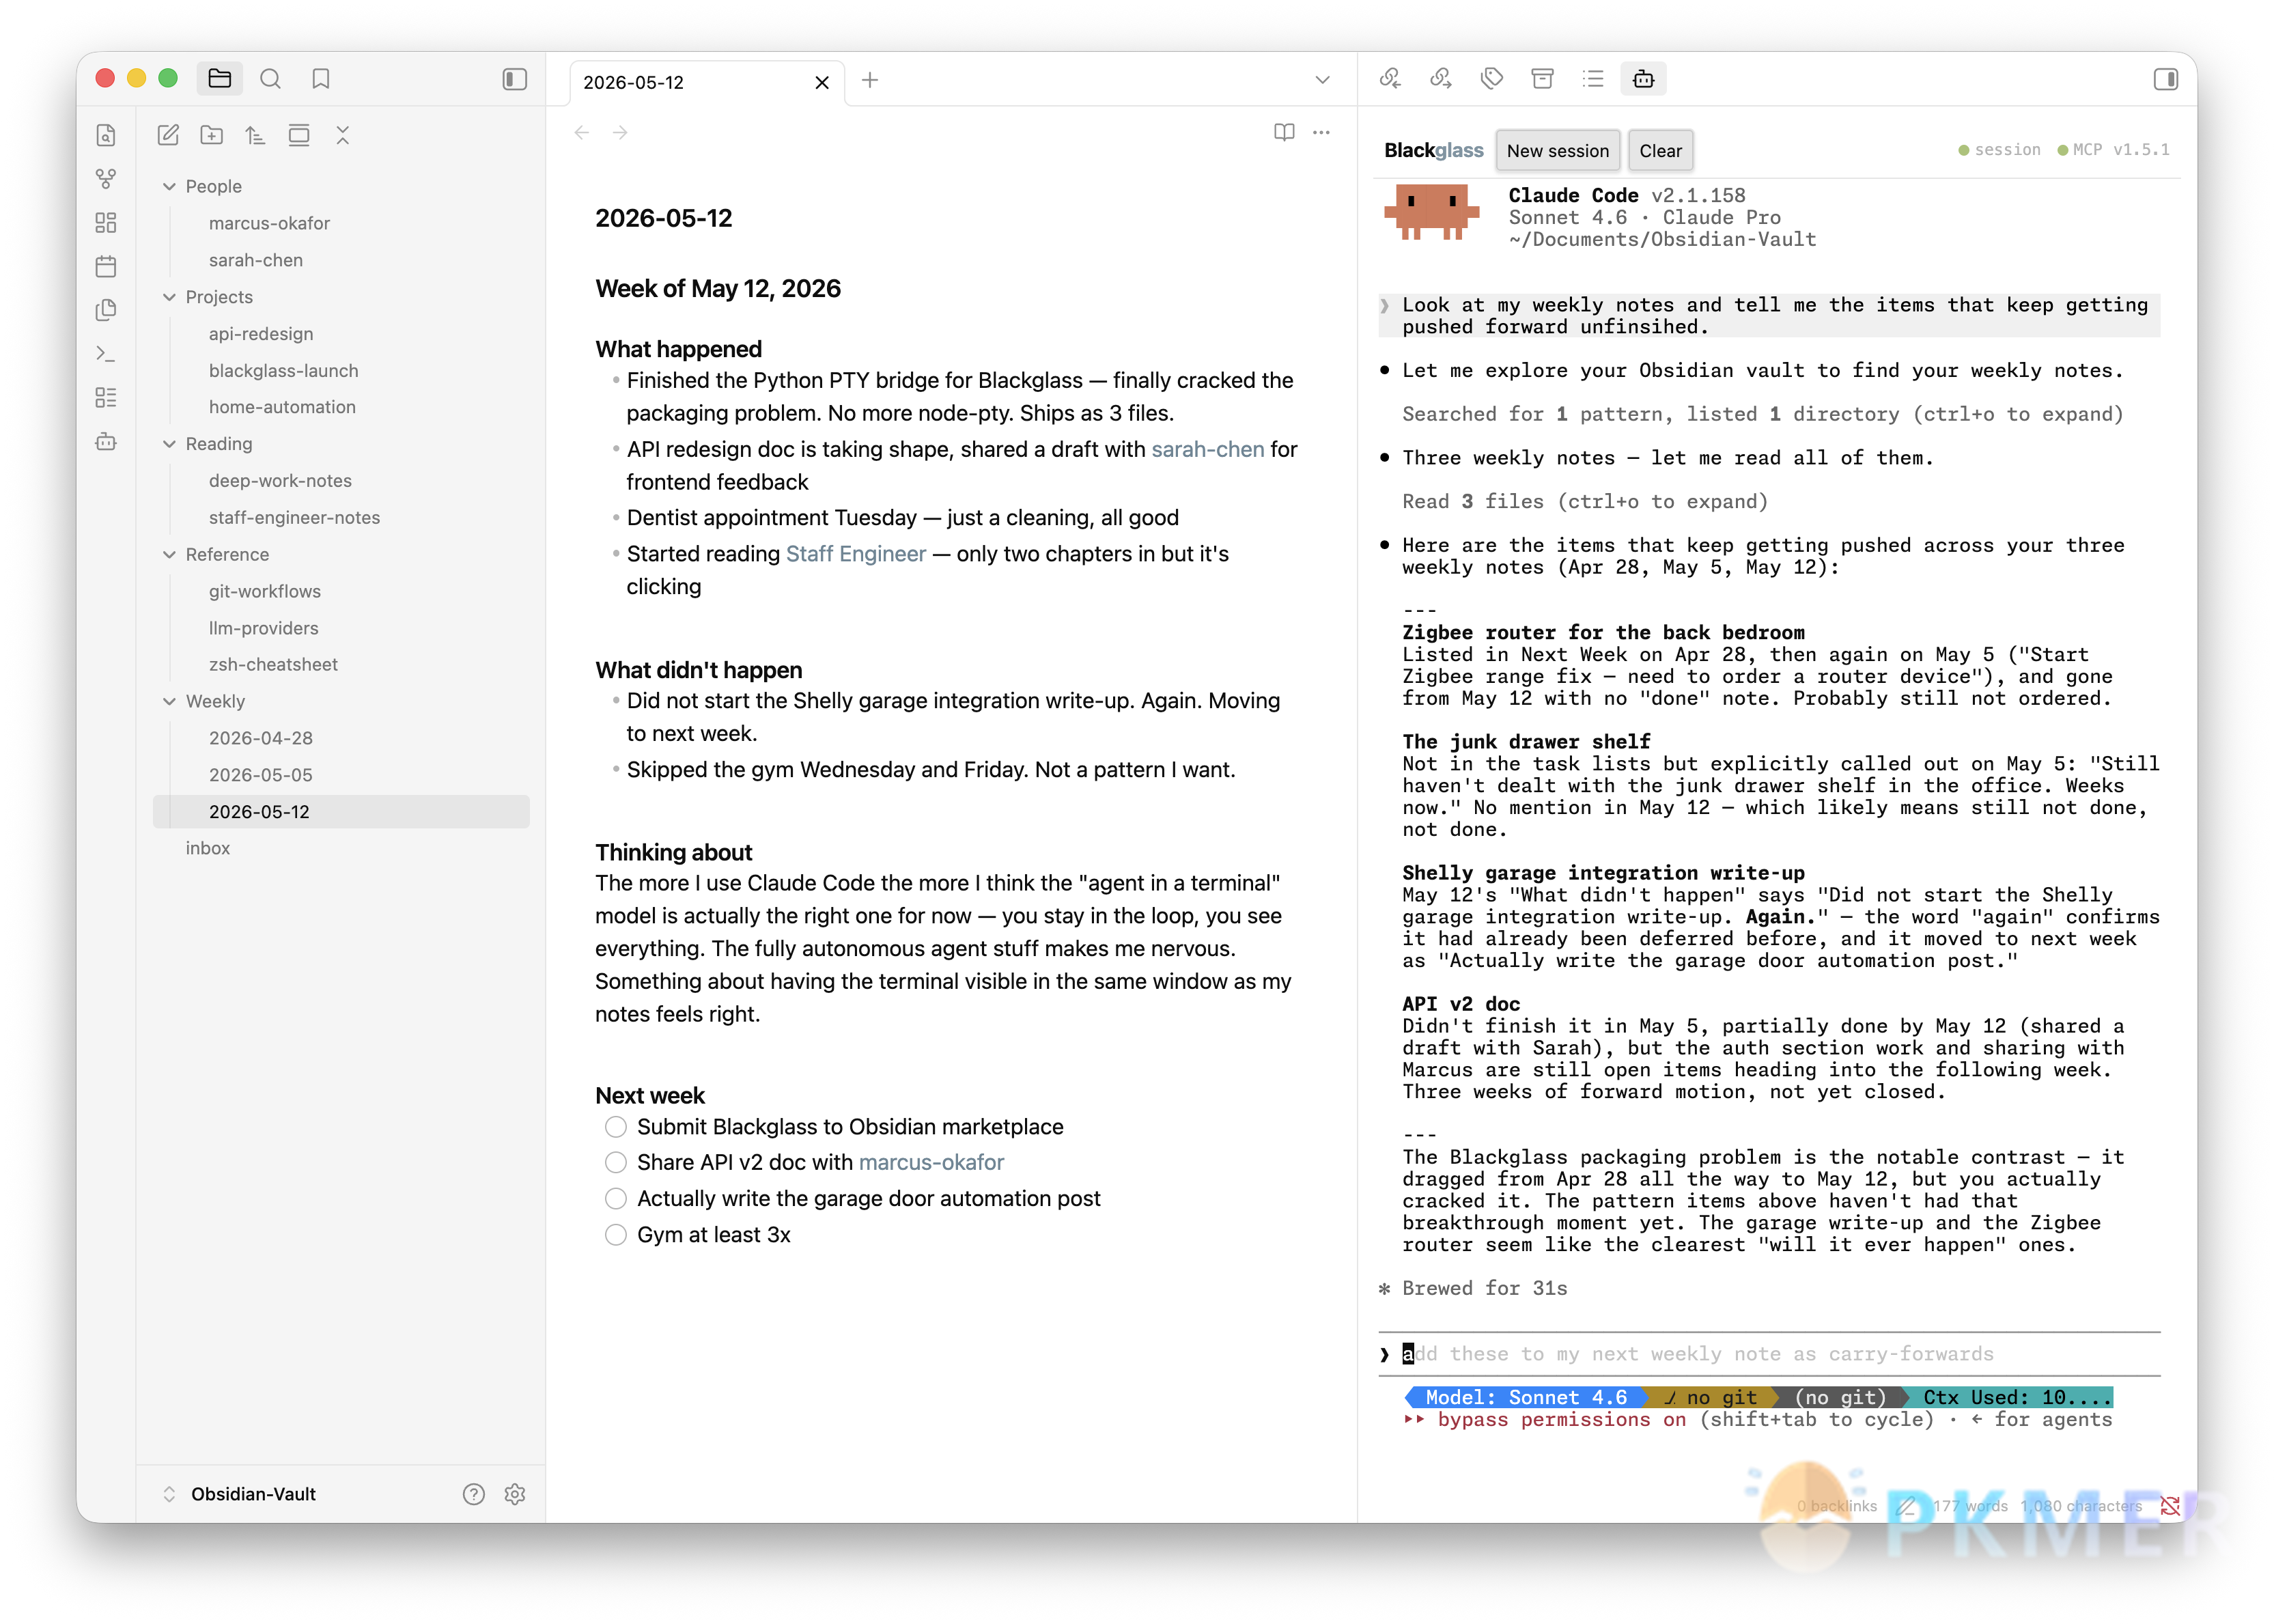
Task: Clear the Blackglass terminal
Action: point(1660,151)
